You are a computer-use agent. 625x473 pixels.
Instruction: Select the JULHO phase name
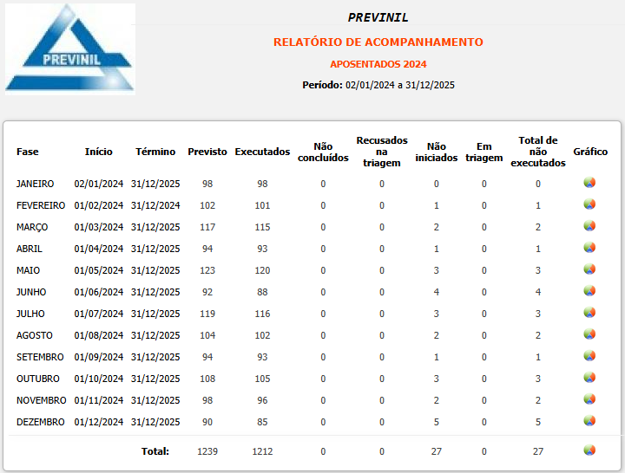pos(30,314)
